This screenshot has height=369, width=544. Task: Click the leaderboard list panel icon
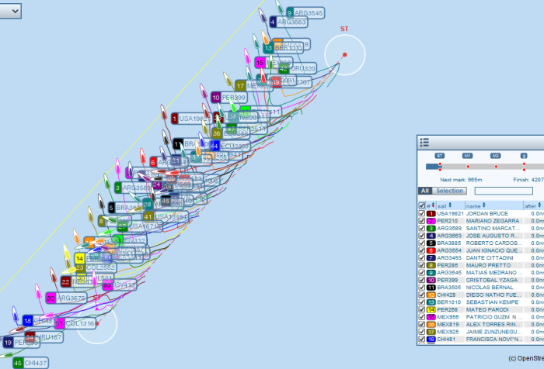coord(424,142)
